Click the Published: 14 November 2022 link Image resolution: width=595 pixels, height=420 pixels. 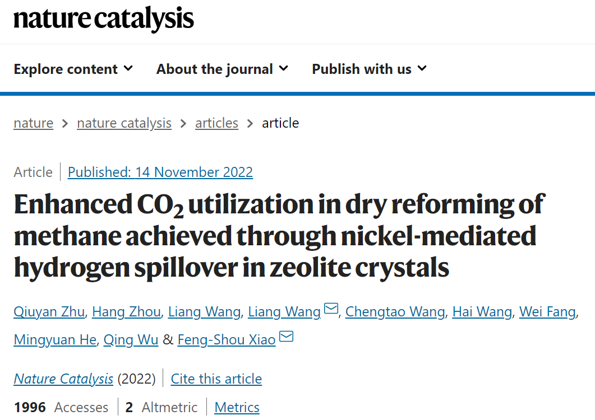pyautogui.click(x=160, y=172)
